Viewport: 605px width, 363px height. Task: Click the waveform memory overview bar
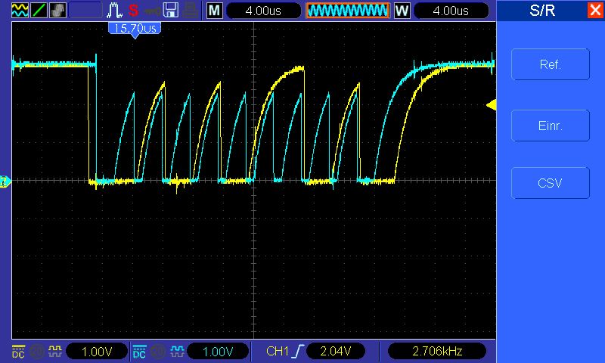point(347,11)
